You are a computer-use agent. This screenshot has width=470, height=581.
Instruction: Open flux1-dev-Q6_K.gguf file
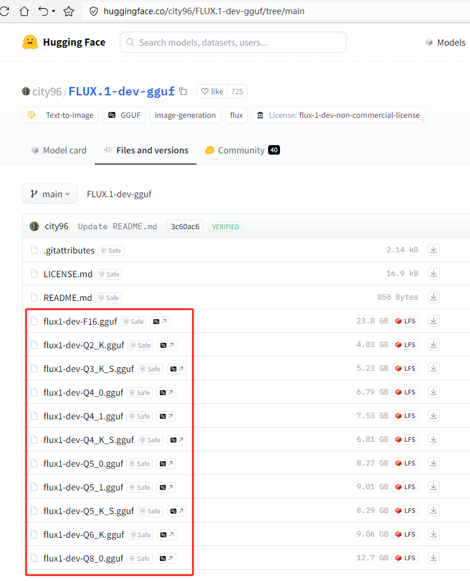click(83, 535)
